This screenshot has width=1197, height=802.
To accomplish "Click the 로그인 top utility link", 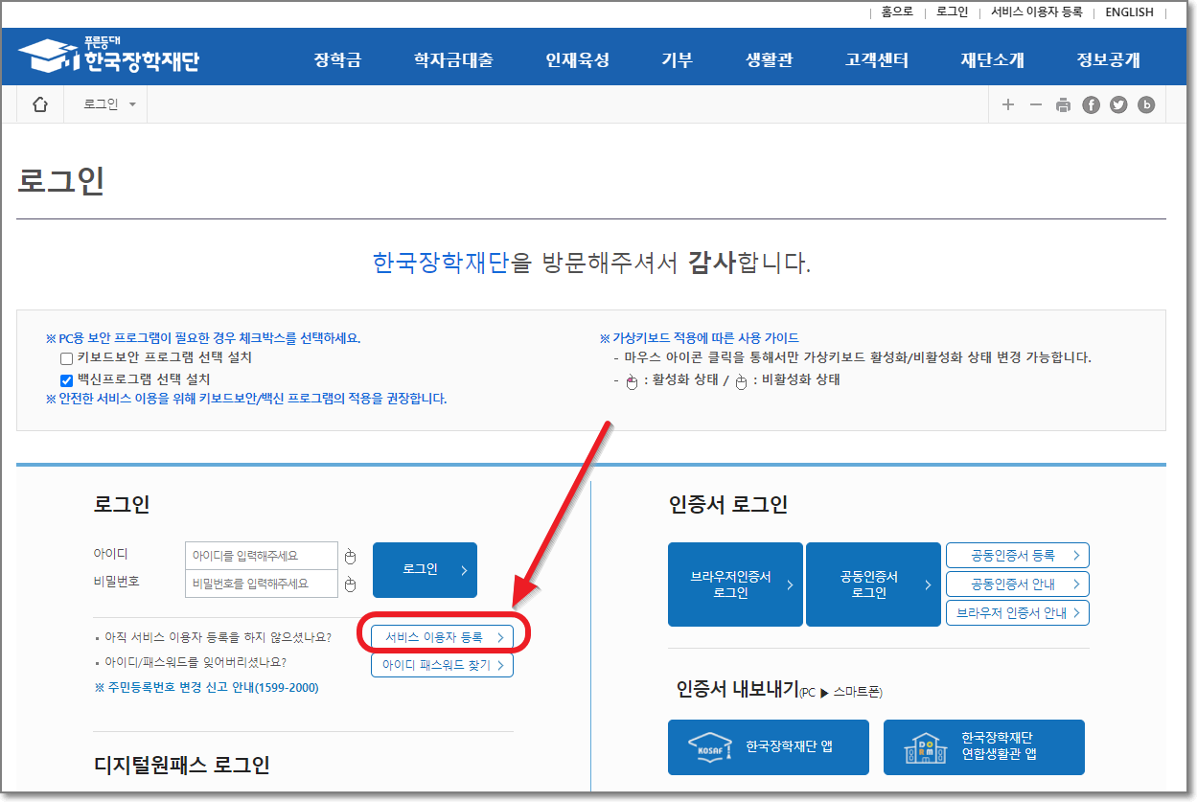I will pyautogui.click(x=953, y=12).
